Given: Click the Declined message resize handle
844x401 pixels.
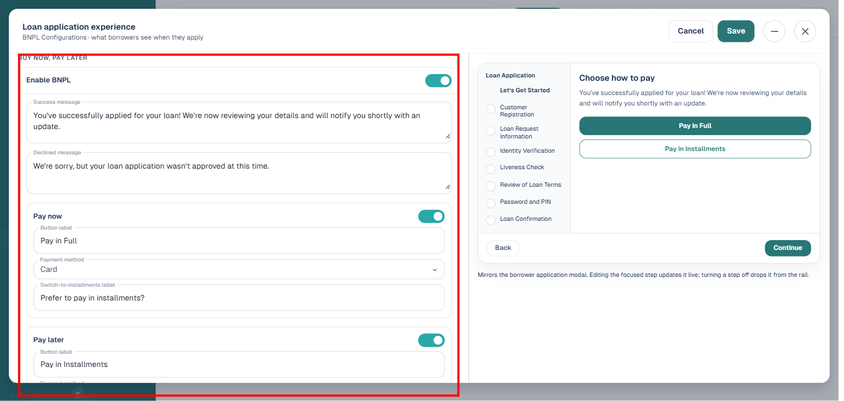Looking at the screenshot, I should pyautogui.click(x=448, y=186).
